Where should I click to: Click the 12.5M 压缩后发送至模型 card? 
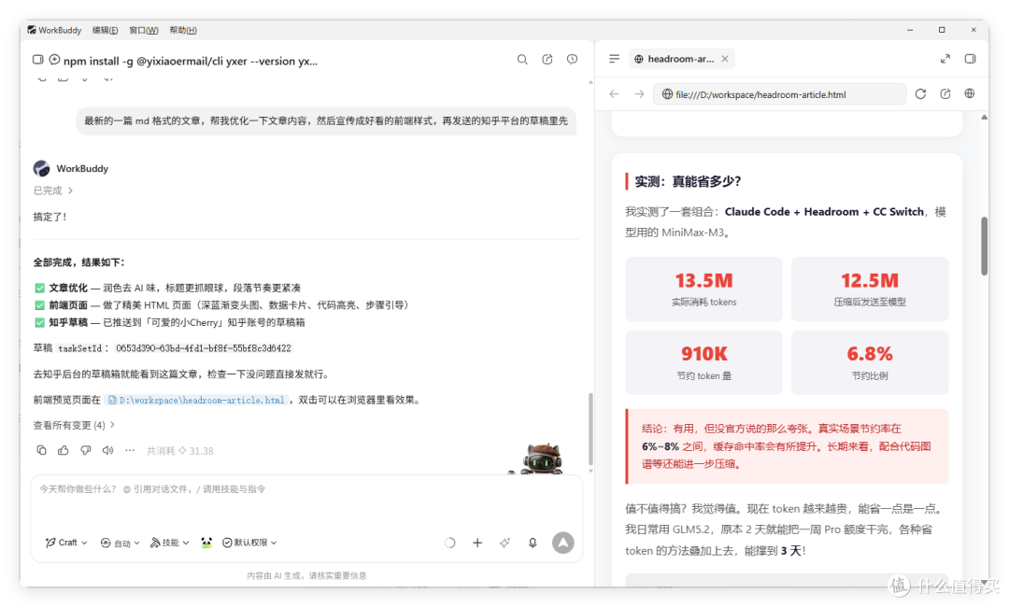pyautogui.click(x=870, y=289)
